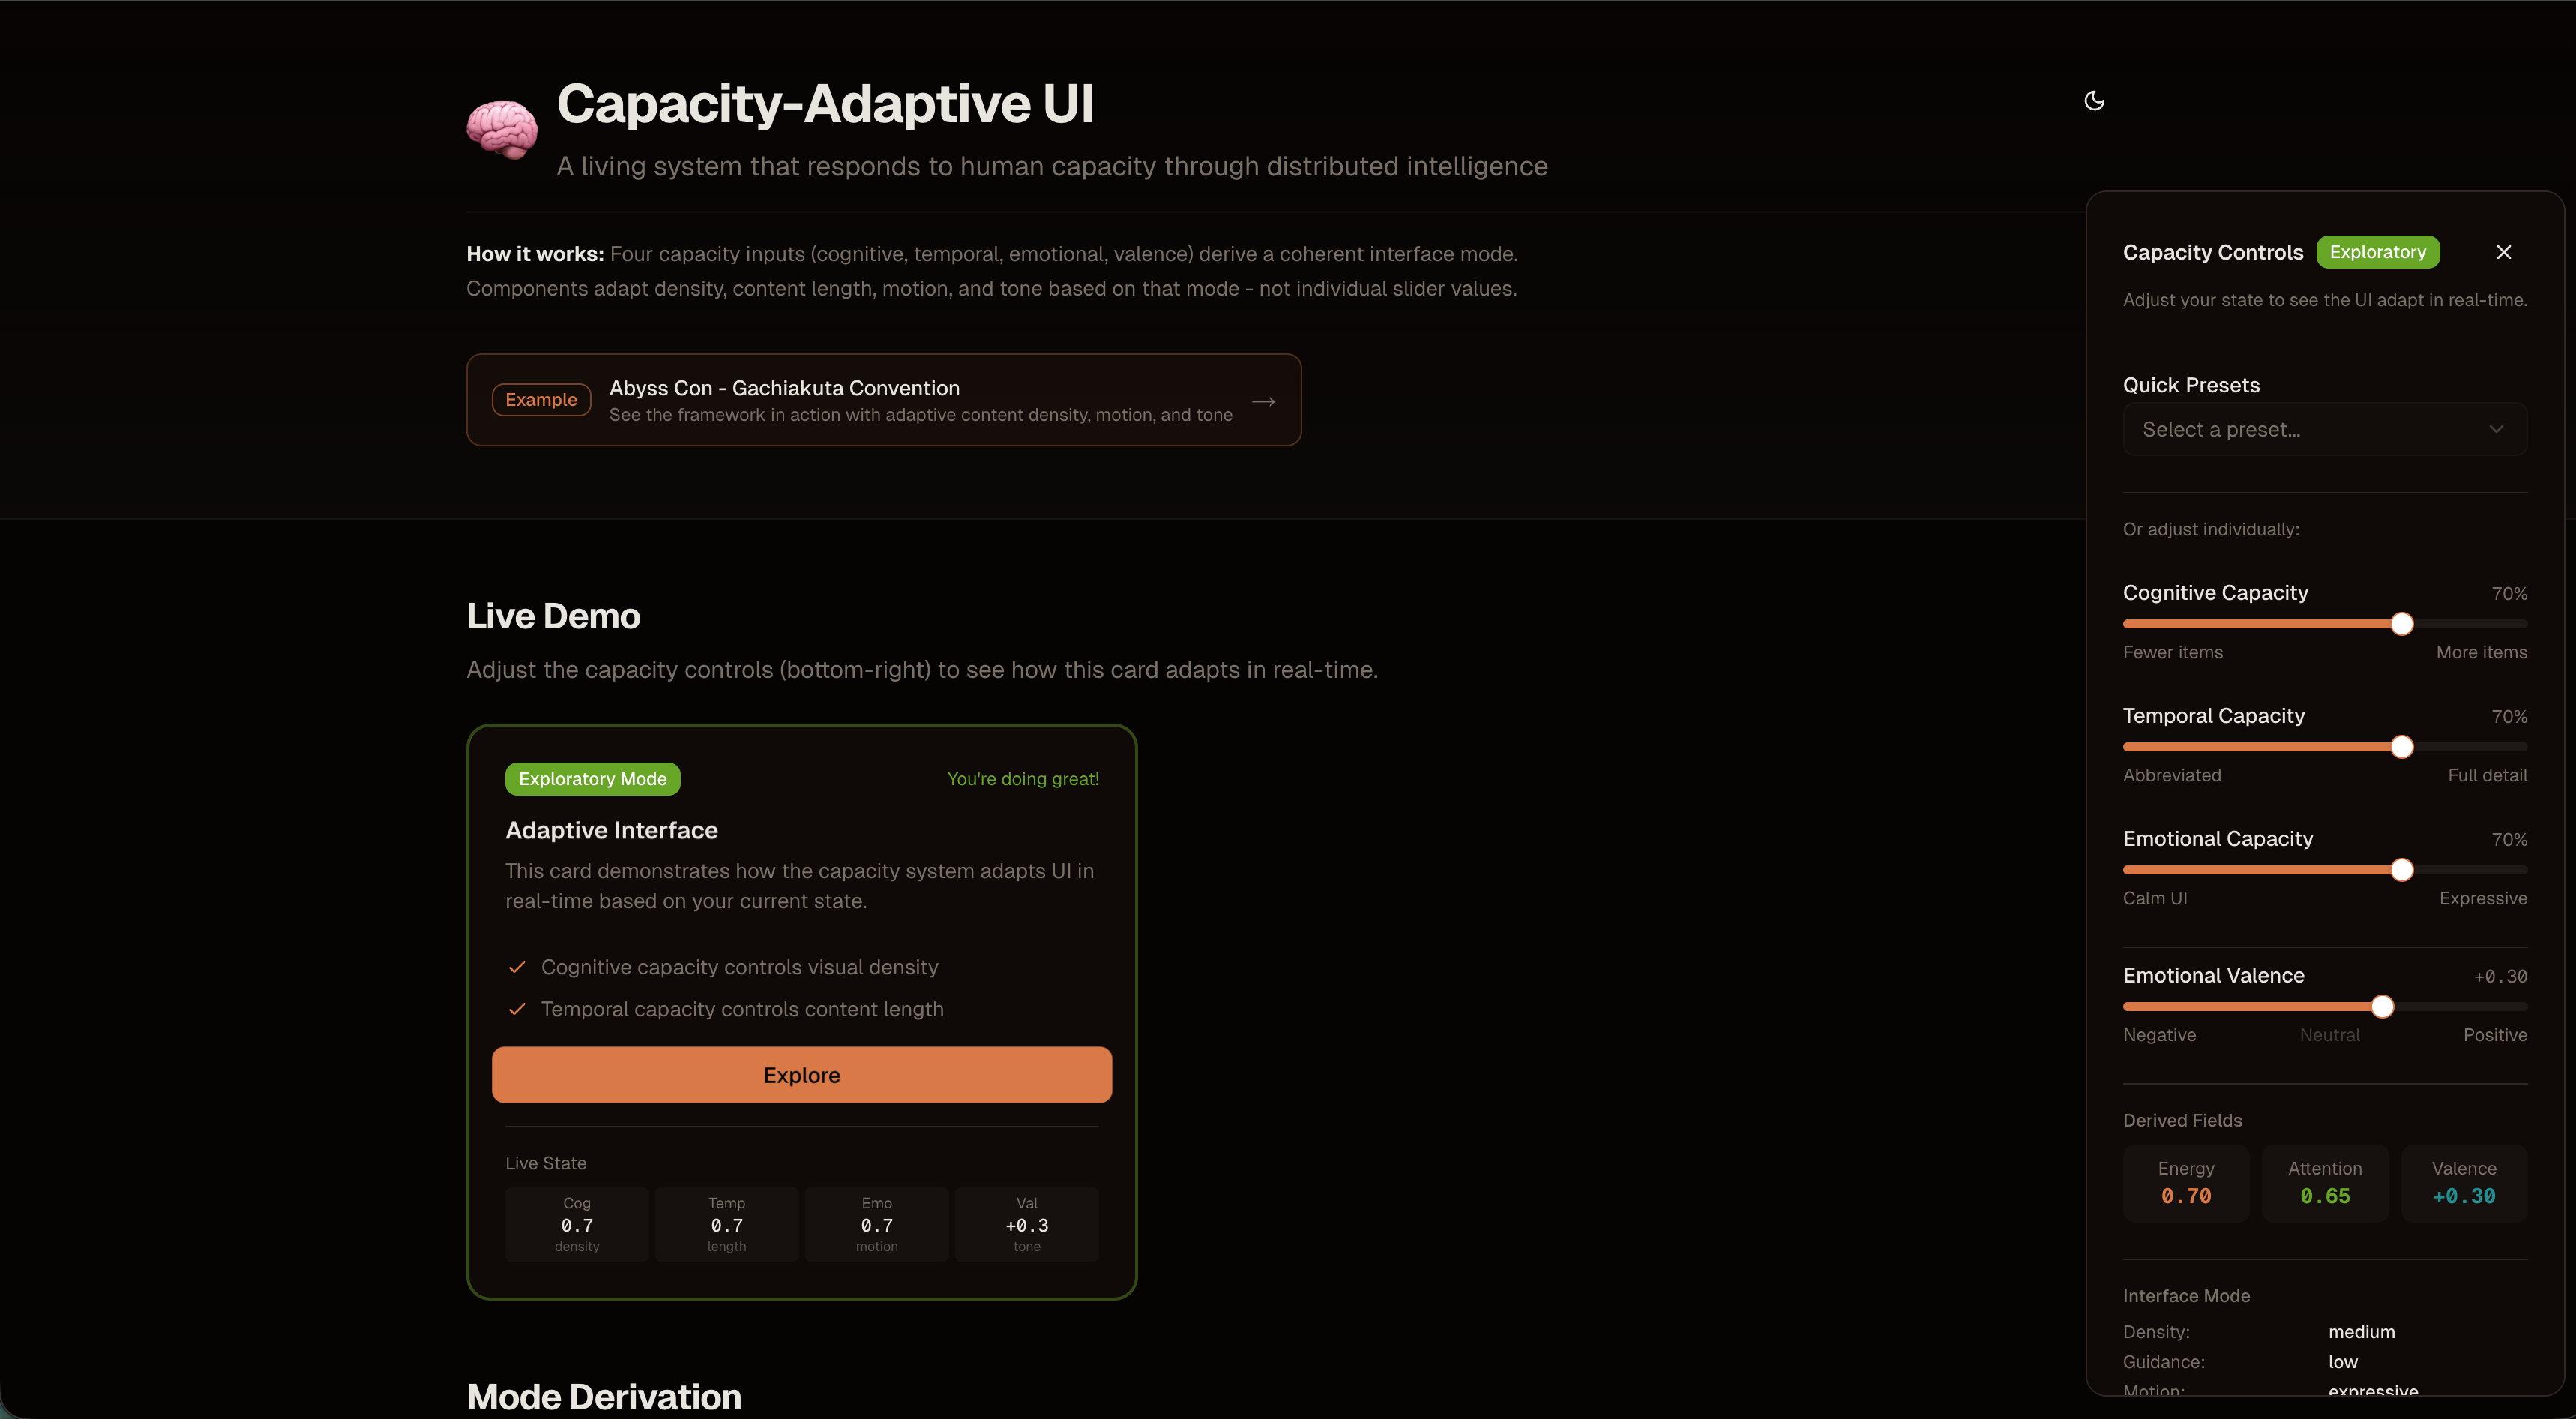Click the Temporal Capacity slider handle

click(2401, 748)
